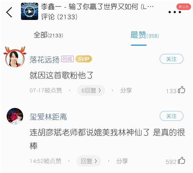Open username link 落花远扬
The height and width of the screenshot is (173, 193).
coord(44,60)
